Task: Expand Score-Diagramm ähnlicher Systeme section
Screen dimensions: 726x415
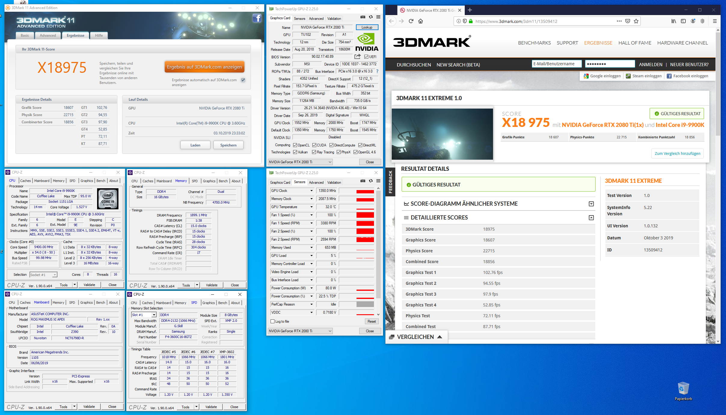Action: [x=591, y=204]
